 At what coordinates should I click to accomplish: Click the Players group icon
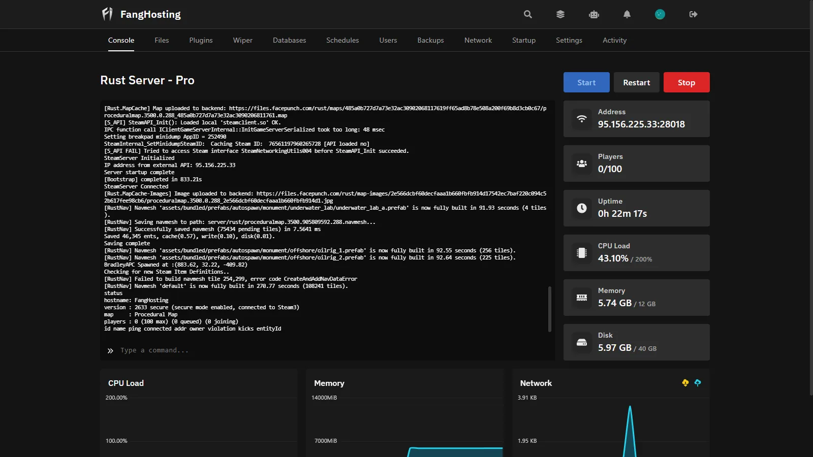582,164
